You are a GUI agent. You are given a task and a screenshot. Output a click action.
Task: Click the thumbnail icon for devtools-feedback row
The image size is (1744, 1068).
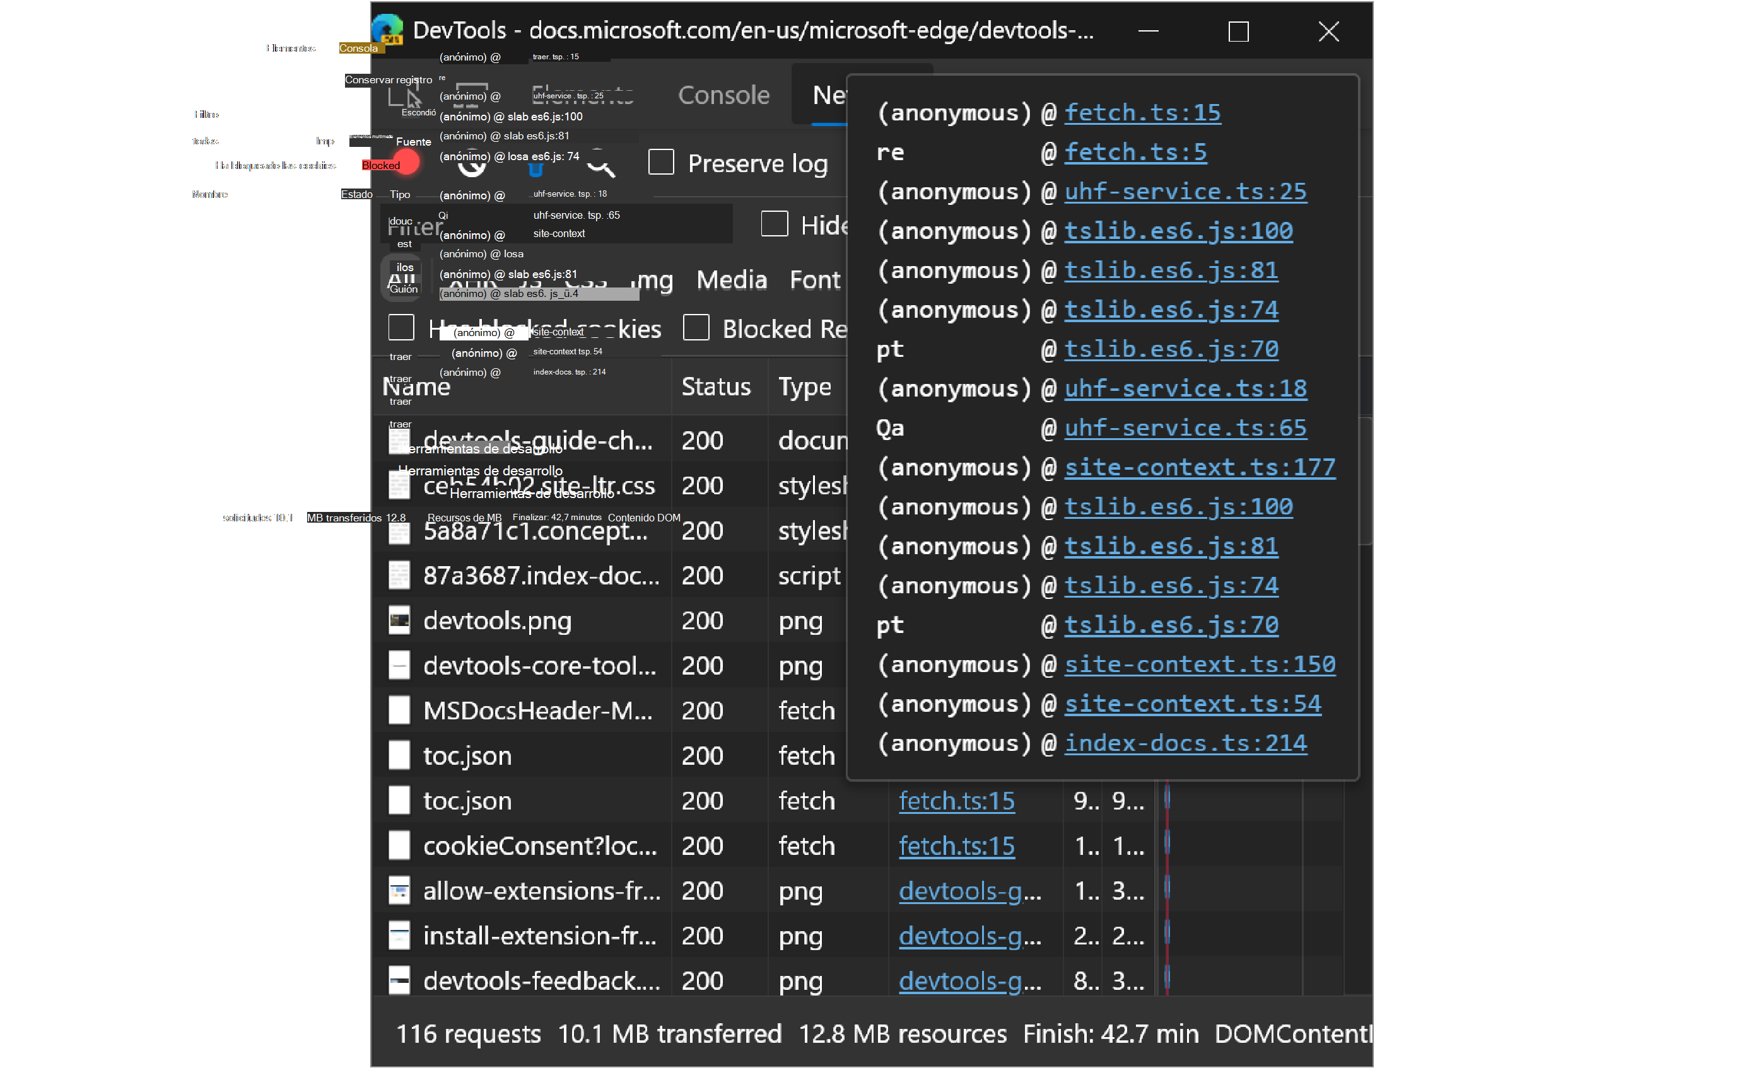(x=399, y=981)
